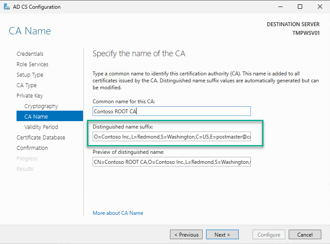Image resolution: width=330 pixels, height=244 pixels.
Task: Select the Private Key section
Action: [x=30, y=96]
